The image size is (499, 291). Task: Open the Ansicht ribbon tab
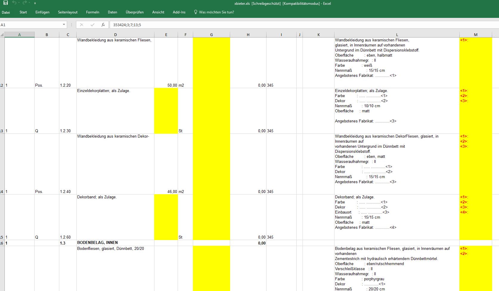click(158, 12)
